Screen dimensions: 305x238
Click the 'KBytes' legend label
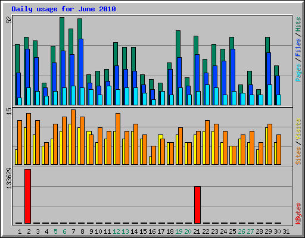[x=298, y=214]
